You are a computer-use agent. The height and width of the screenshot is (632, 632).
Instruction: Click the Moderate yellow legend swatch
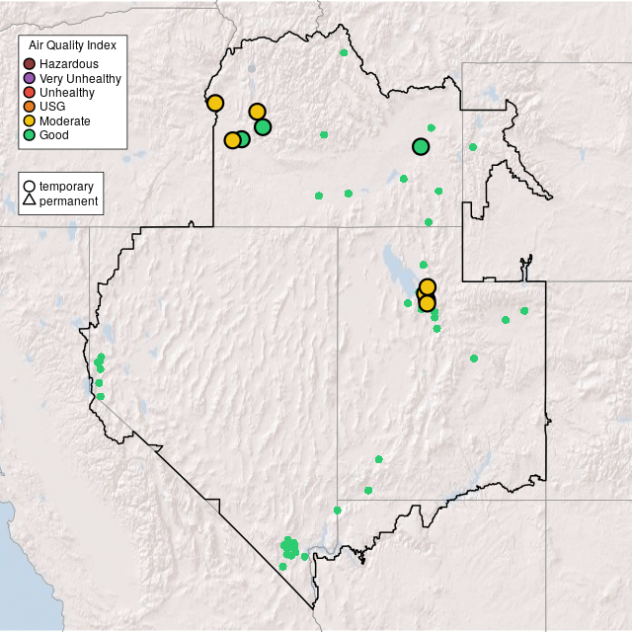[30, 120]
